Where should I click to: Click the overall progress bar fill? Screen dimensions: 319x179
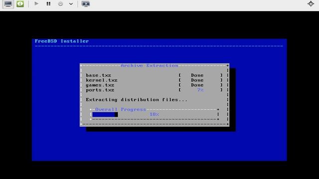[105, 114]
